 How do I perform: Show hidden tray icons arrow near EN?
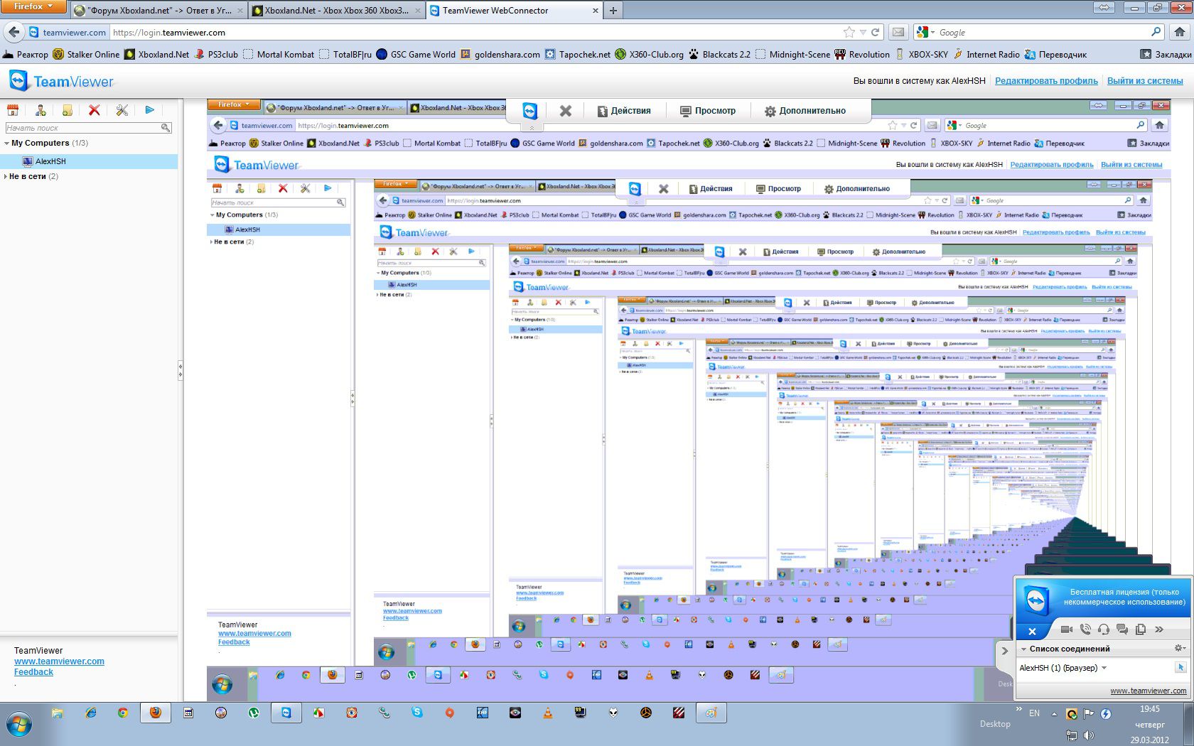pos(1054,714)
